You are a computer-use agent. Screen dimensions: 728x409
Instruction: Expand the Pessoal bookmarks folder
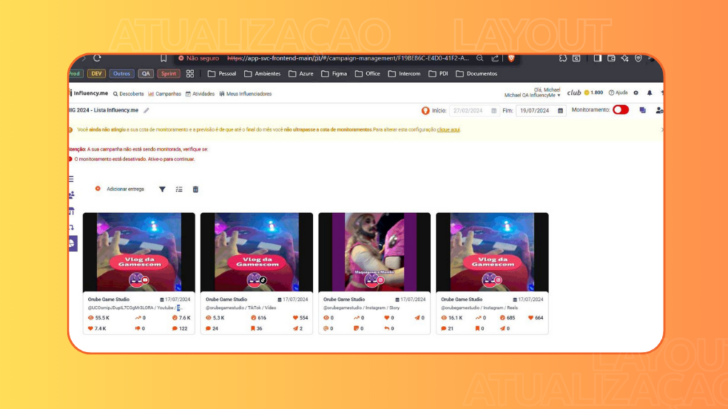point(222,74)
